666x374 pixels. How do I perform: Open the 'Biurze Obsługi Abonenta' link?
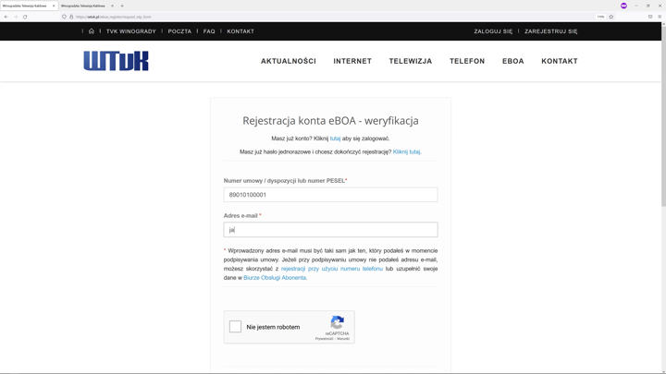click(275, 278)
